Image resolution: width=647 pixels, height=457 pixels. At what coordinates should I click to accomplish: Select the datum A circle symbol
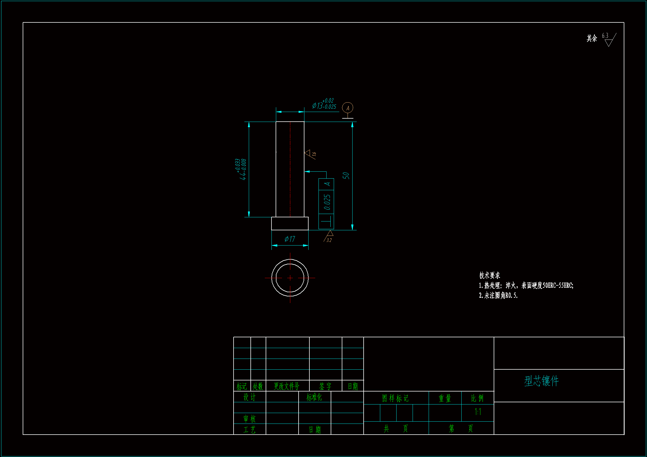(x=348, y=108)
